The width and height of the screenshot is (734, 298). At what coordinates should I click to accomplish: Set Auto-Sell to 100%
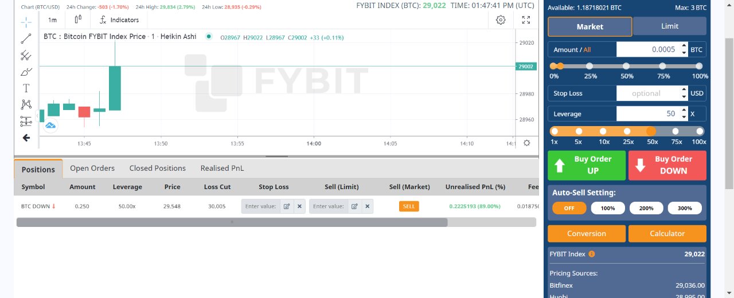(x=608, y=208)
